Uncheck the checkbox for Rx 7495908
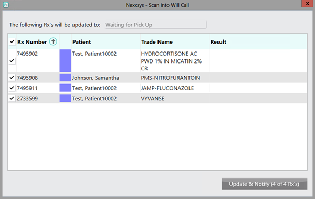This screenshot has width=315, height=199. 12,77
